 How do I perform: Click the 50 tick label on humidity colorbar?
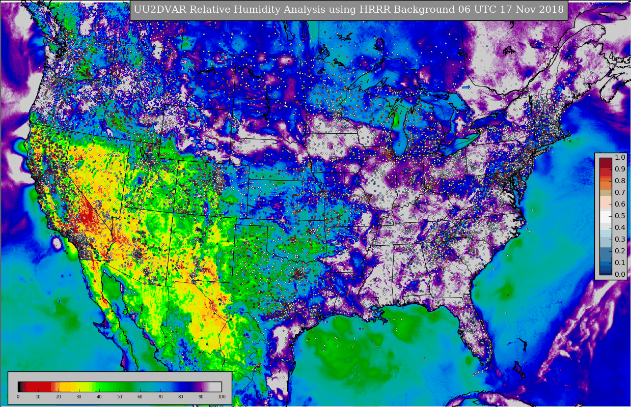click(x=120, y=397)
